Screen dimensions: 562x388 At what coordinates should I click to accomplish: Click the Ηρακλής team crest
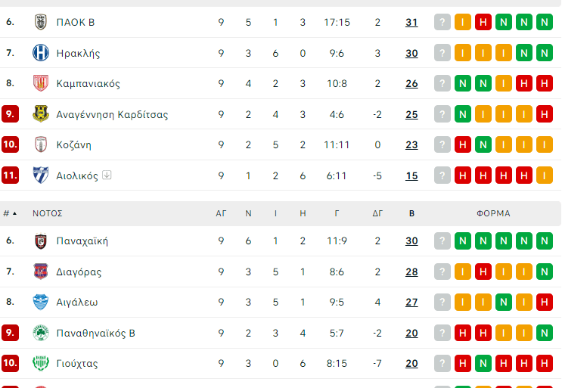coord(41,53)
